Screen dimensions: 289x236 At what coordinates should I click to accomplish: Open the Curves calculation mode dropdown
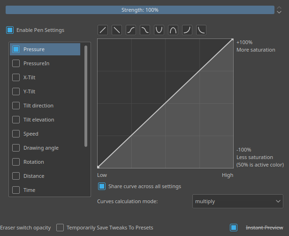238,201
